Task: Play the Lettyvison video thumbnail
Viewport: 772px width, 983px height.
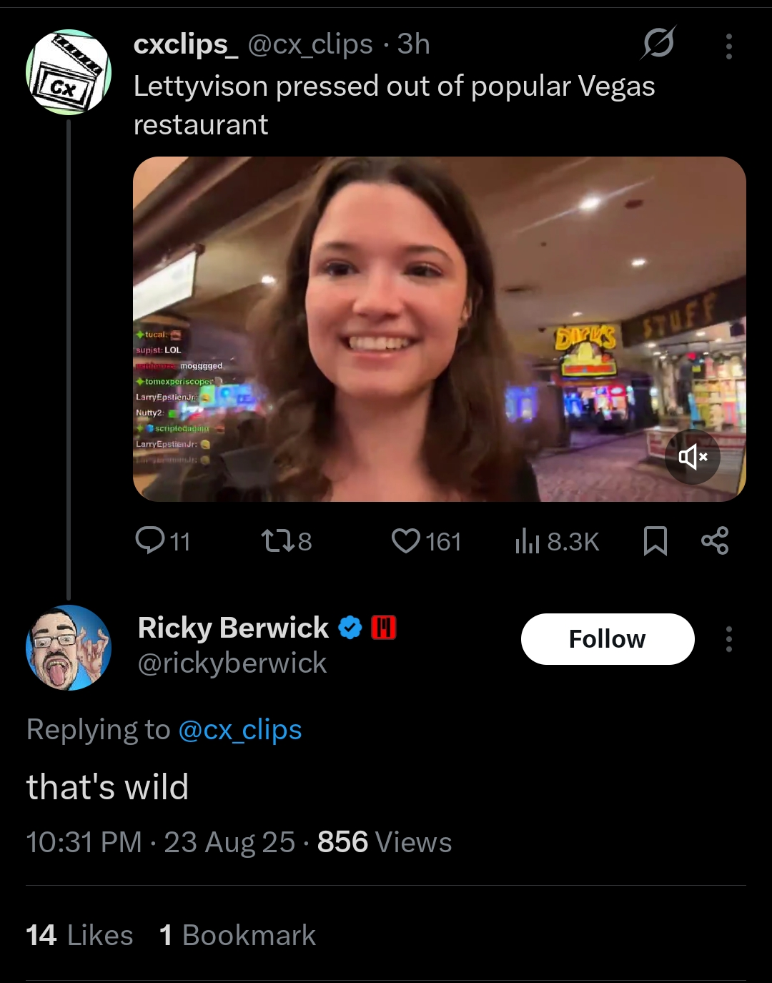Action: (439, 329)
